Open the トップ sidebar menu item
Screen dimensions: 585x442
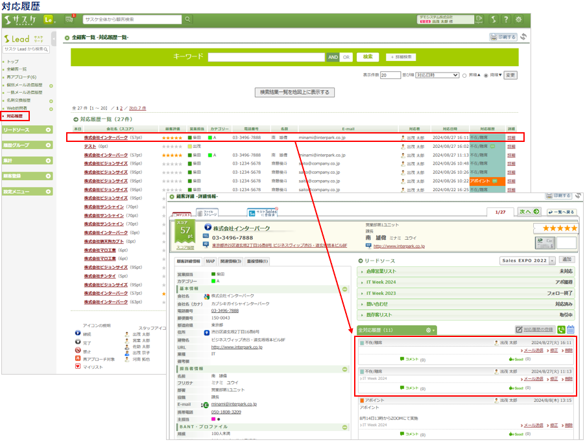(13, 62)
